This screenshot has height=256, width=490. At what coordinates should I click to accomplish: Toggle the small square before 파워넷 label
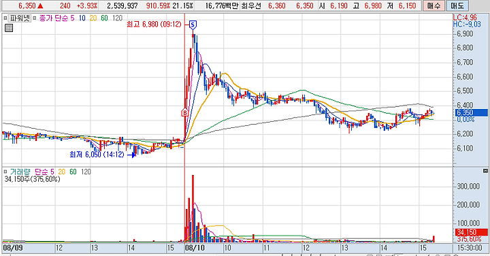pyautogui.click(x=5, y=18)
